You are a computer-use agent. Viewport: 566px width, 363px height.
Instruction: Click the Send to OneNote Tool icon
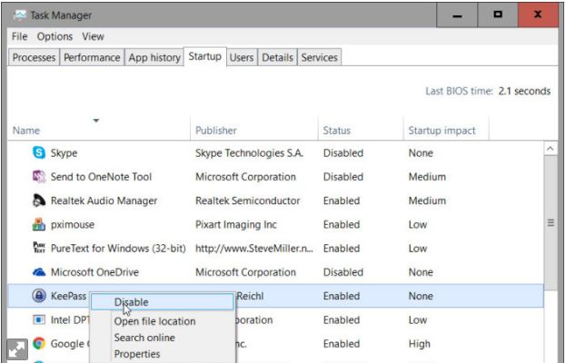coord(39,177)
